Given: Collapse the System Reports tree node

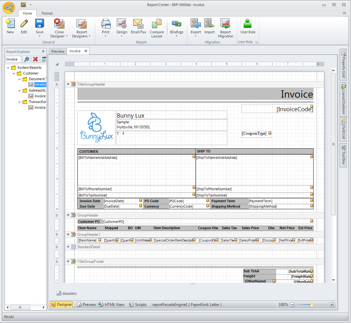Looking at the screenshot, I should tap(8, 68).
